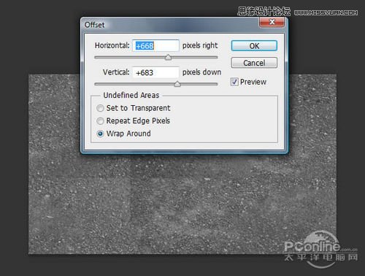Click the "Vertical:" label

116,72
